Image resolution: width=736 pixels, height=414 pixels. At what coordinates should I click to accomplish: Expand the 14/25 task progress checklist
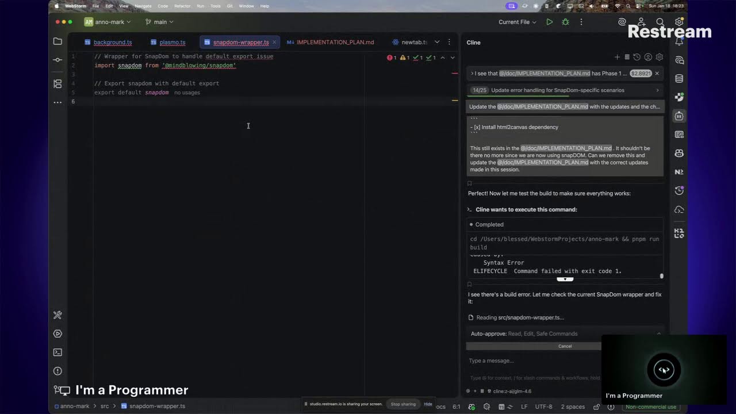(x=565, y=90)
